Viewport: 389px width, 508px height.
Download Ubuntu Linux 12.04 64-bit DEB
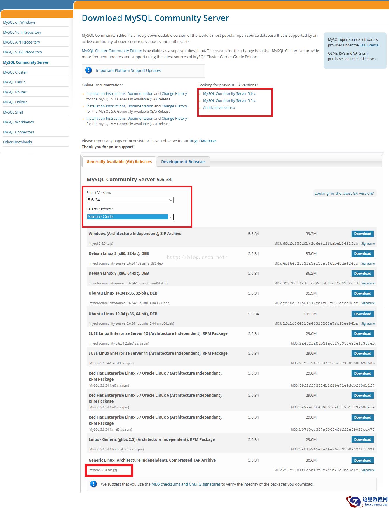(x=362, y=314)
